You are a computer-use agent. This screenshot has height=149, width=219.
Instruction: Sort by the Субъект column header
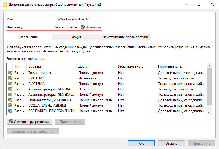(51, 66)
